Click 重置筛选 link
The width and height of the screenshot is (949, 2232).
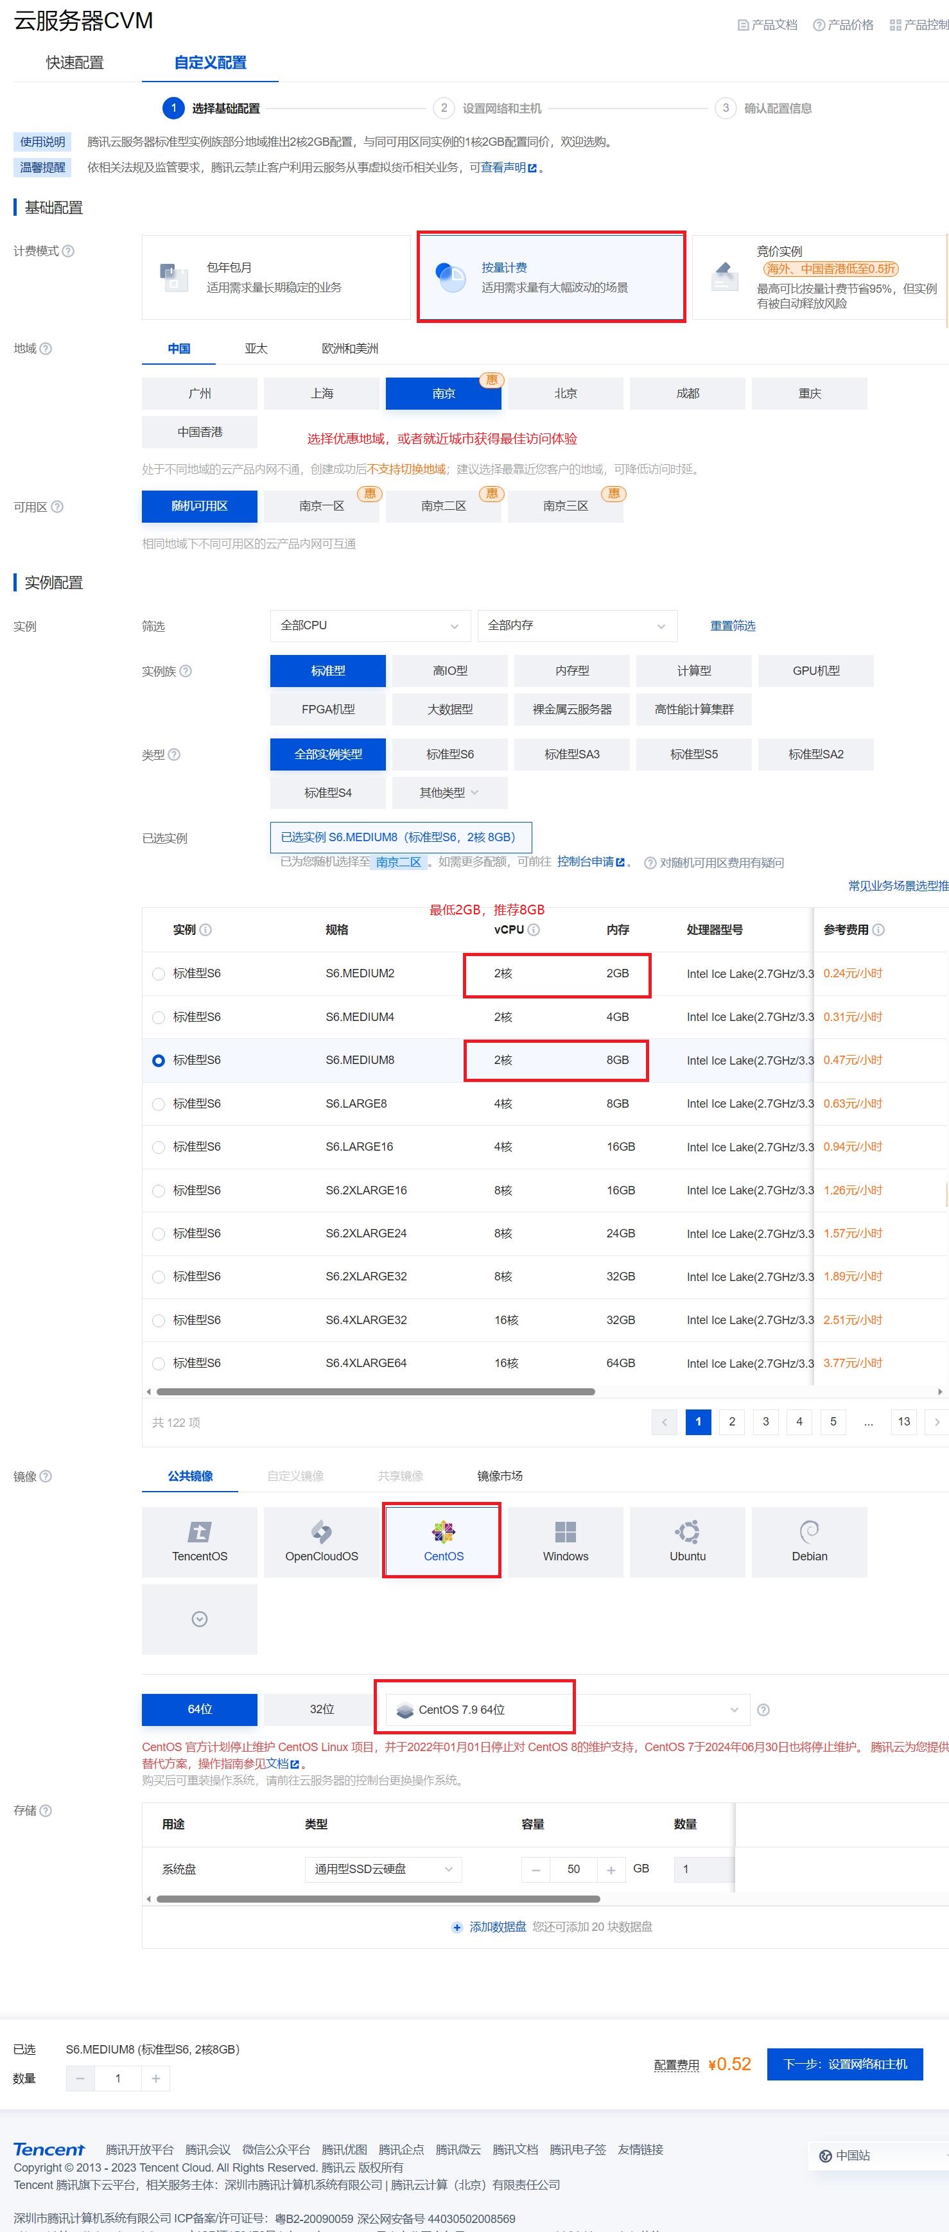[x=733, y=625]
